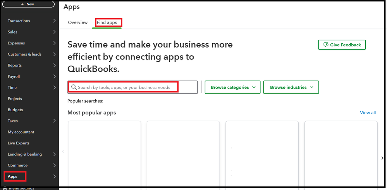
Task: Open the Time menu item
Action: pyautogui.click(x=12, y=88)
